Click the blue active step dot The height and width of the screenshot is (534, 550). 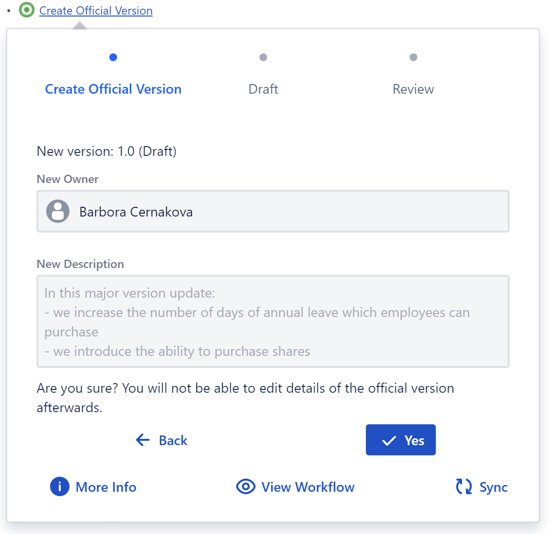click(x=113, y=57)
